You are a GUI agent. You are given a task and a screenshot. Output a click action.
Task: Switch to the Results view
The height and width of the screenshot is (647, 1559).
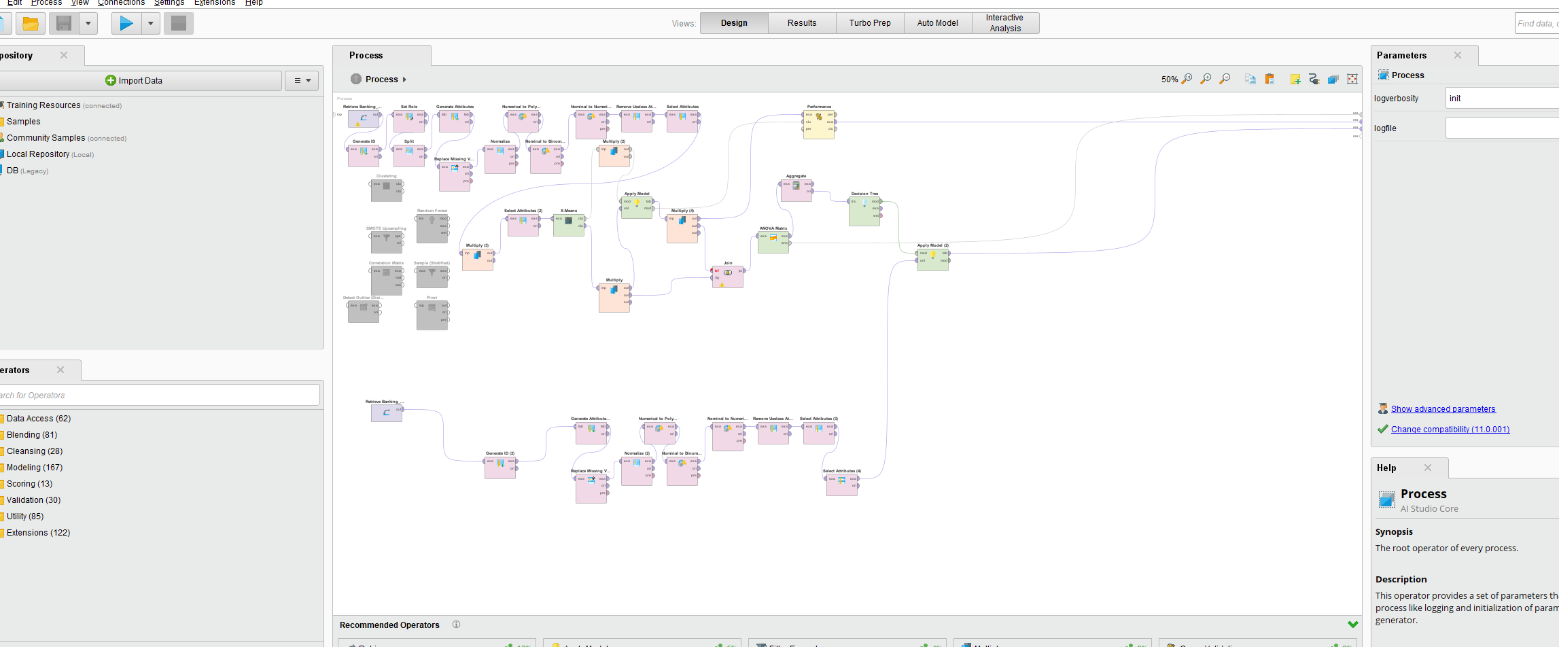pos(802,23)
